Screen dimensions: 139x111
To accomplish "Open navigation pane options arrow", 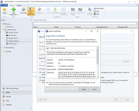I will (31, 109).
